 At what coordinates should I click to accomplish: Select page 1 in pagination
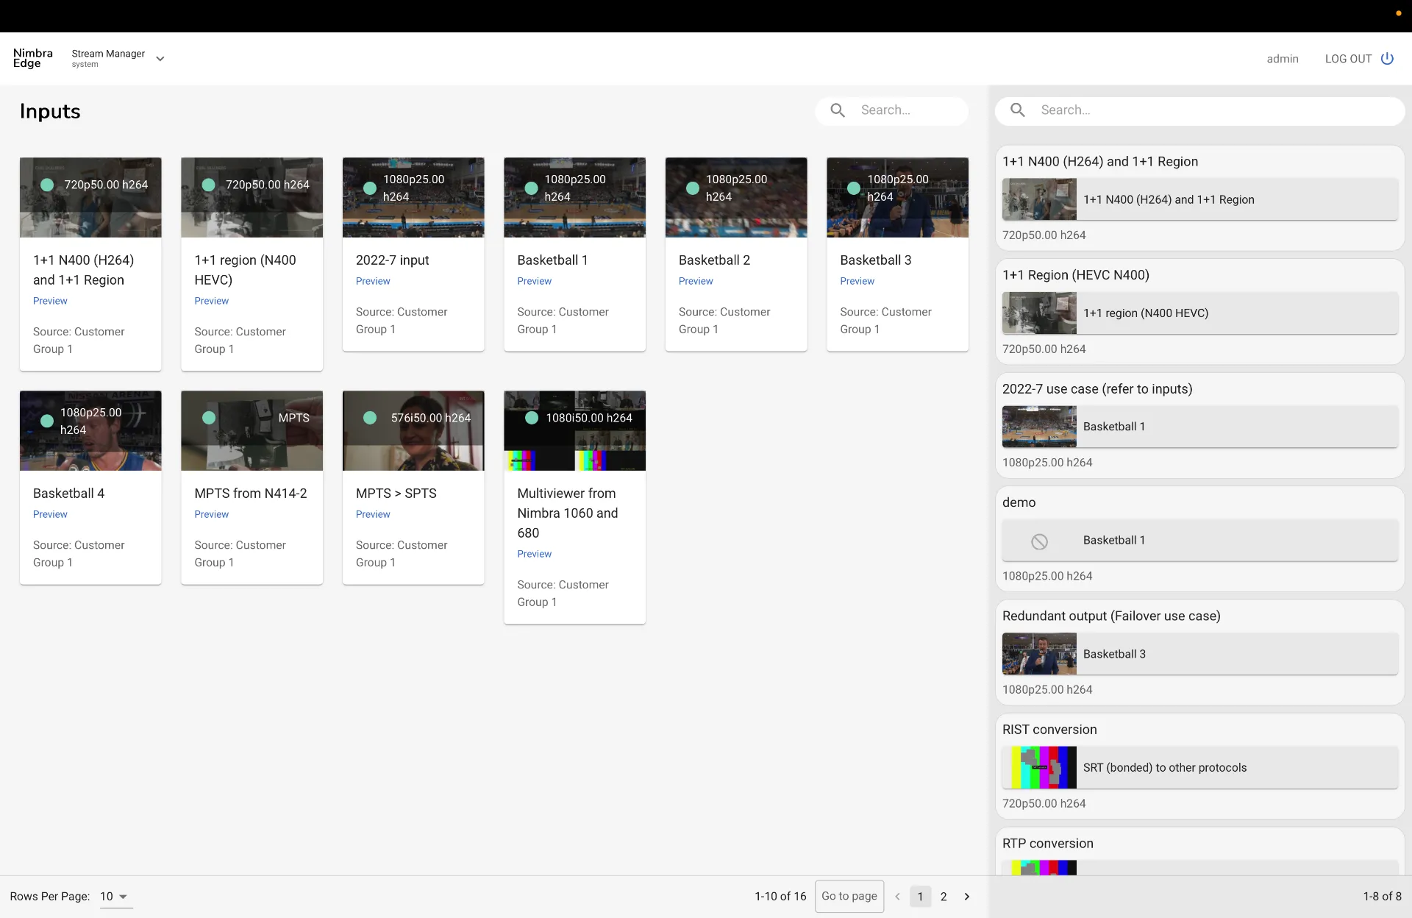click(920, 897)
